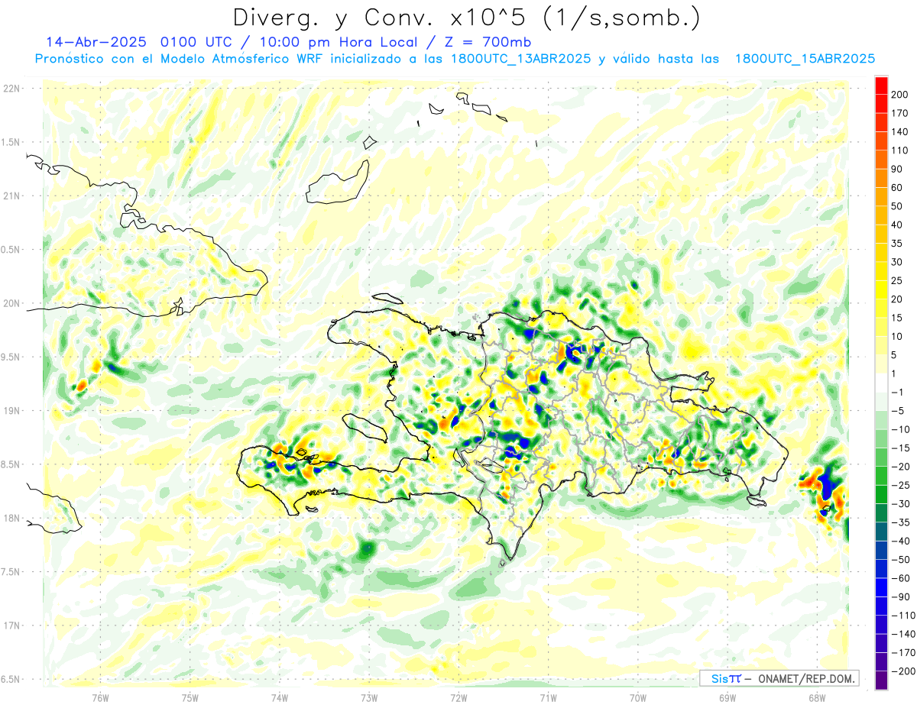Click the colorbar value label '-170'
The height and width of the screenshot is (708, 917).
pos(902,652)
